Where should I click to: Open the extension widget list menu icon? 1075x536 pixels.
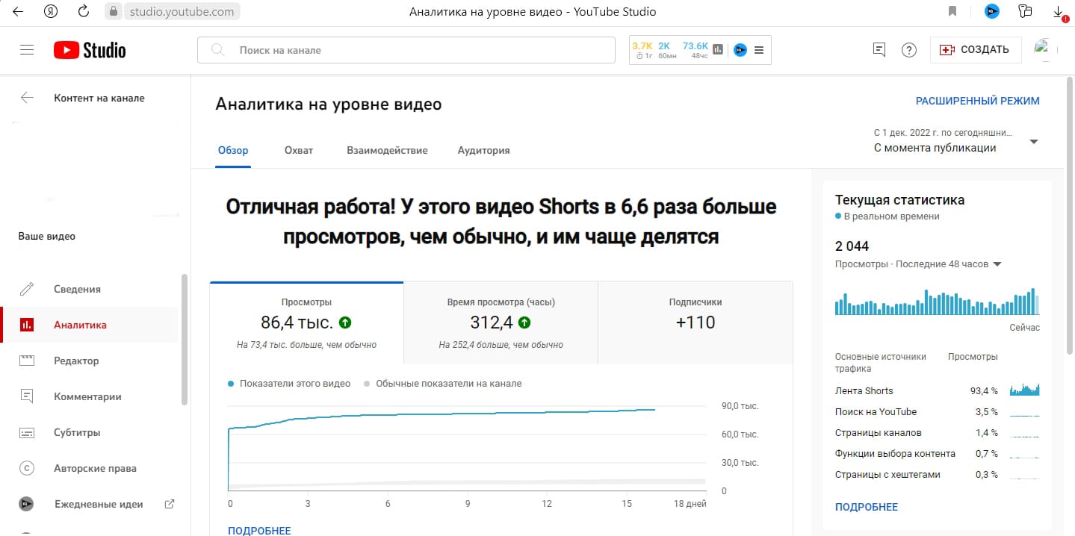(x=759, y=50)
